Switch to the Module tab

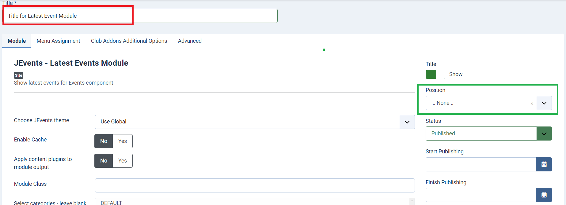(17, 41)
